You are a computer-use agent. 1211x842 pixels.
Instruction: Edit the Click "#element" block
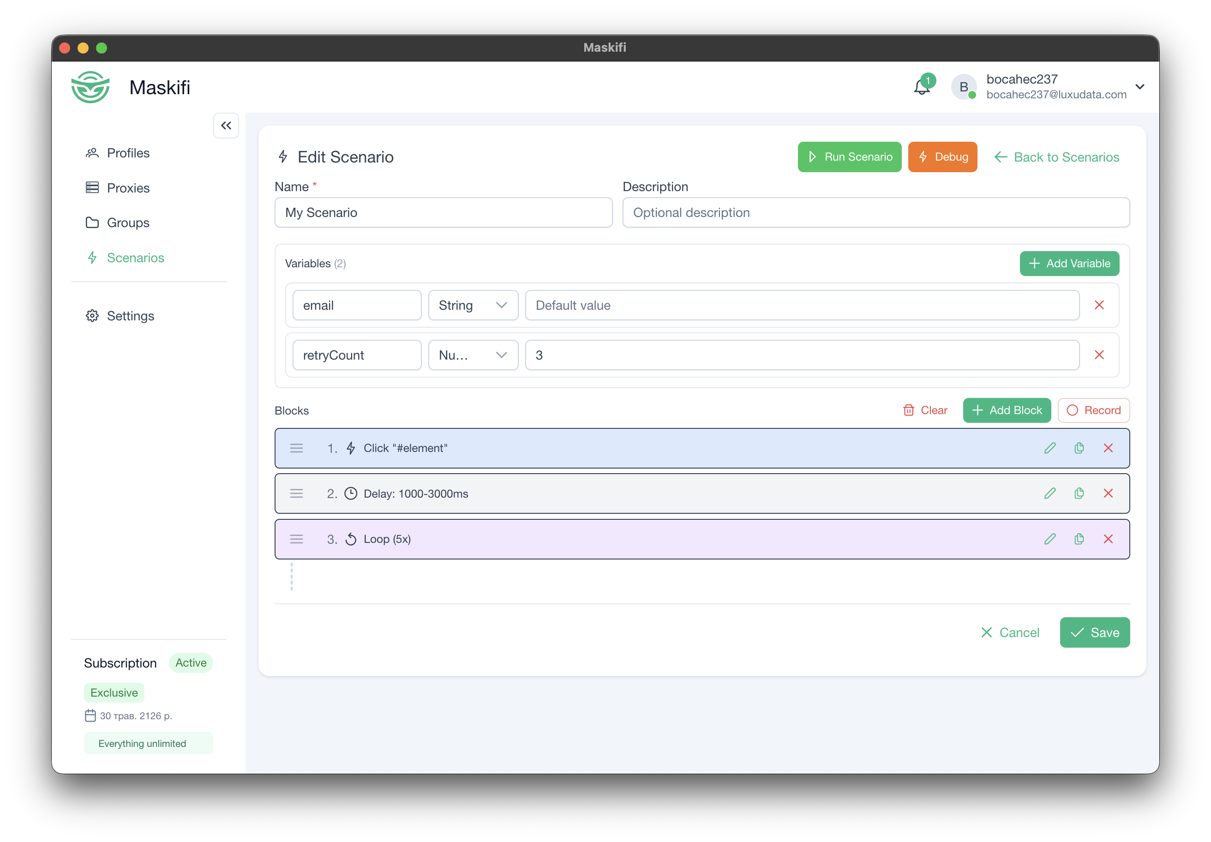(1050, 448)
